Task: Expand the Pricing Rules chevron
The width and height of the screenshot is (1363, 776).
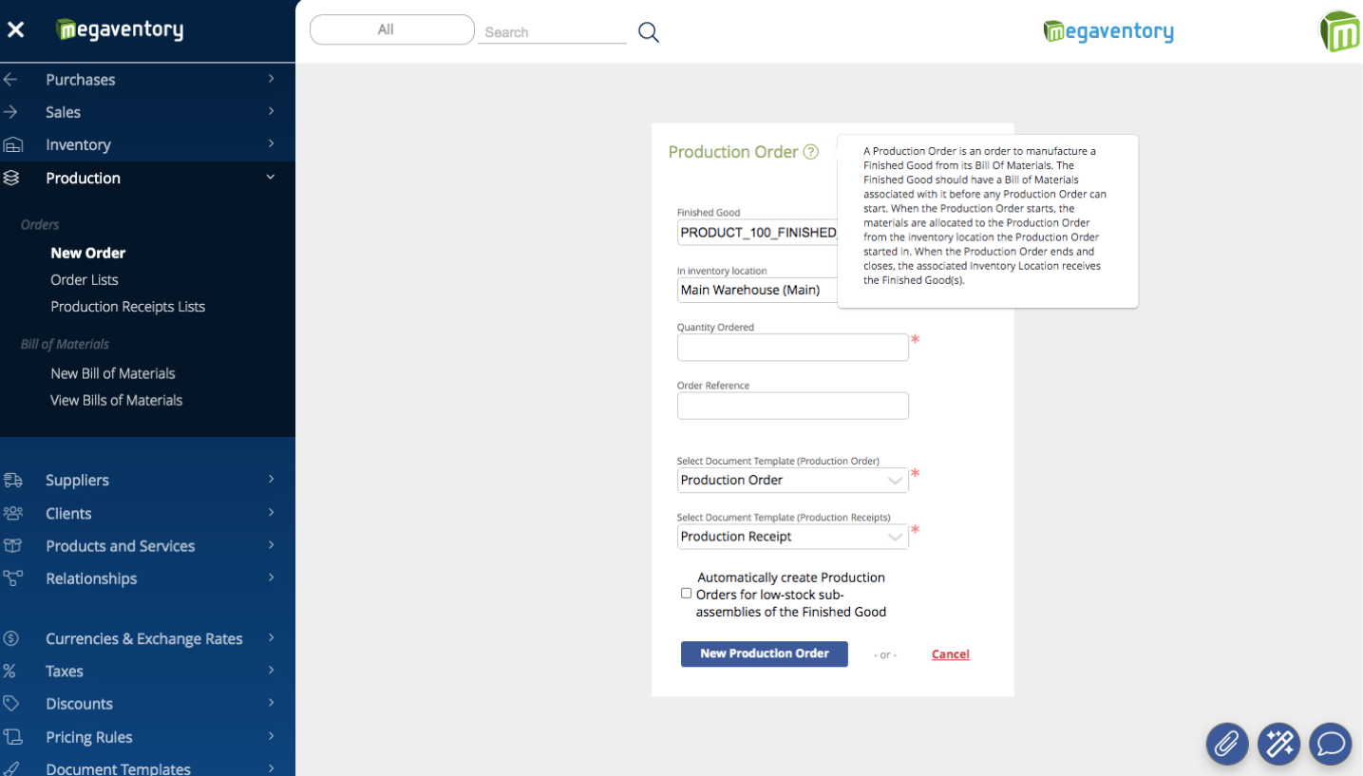Action: tap(271, 736)
